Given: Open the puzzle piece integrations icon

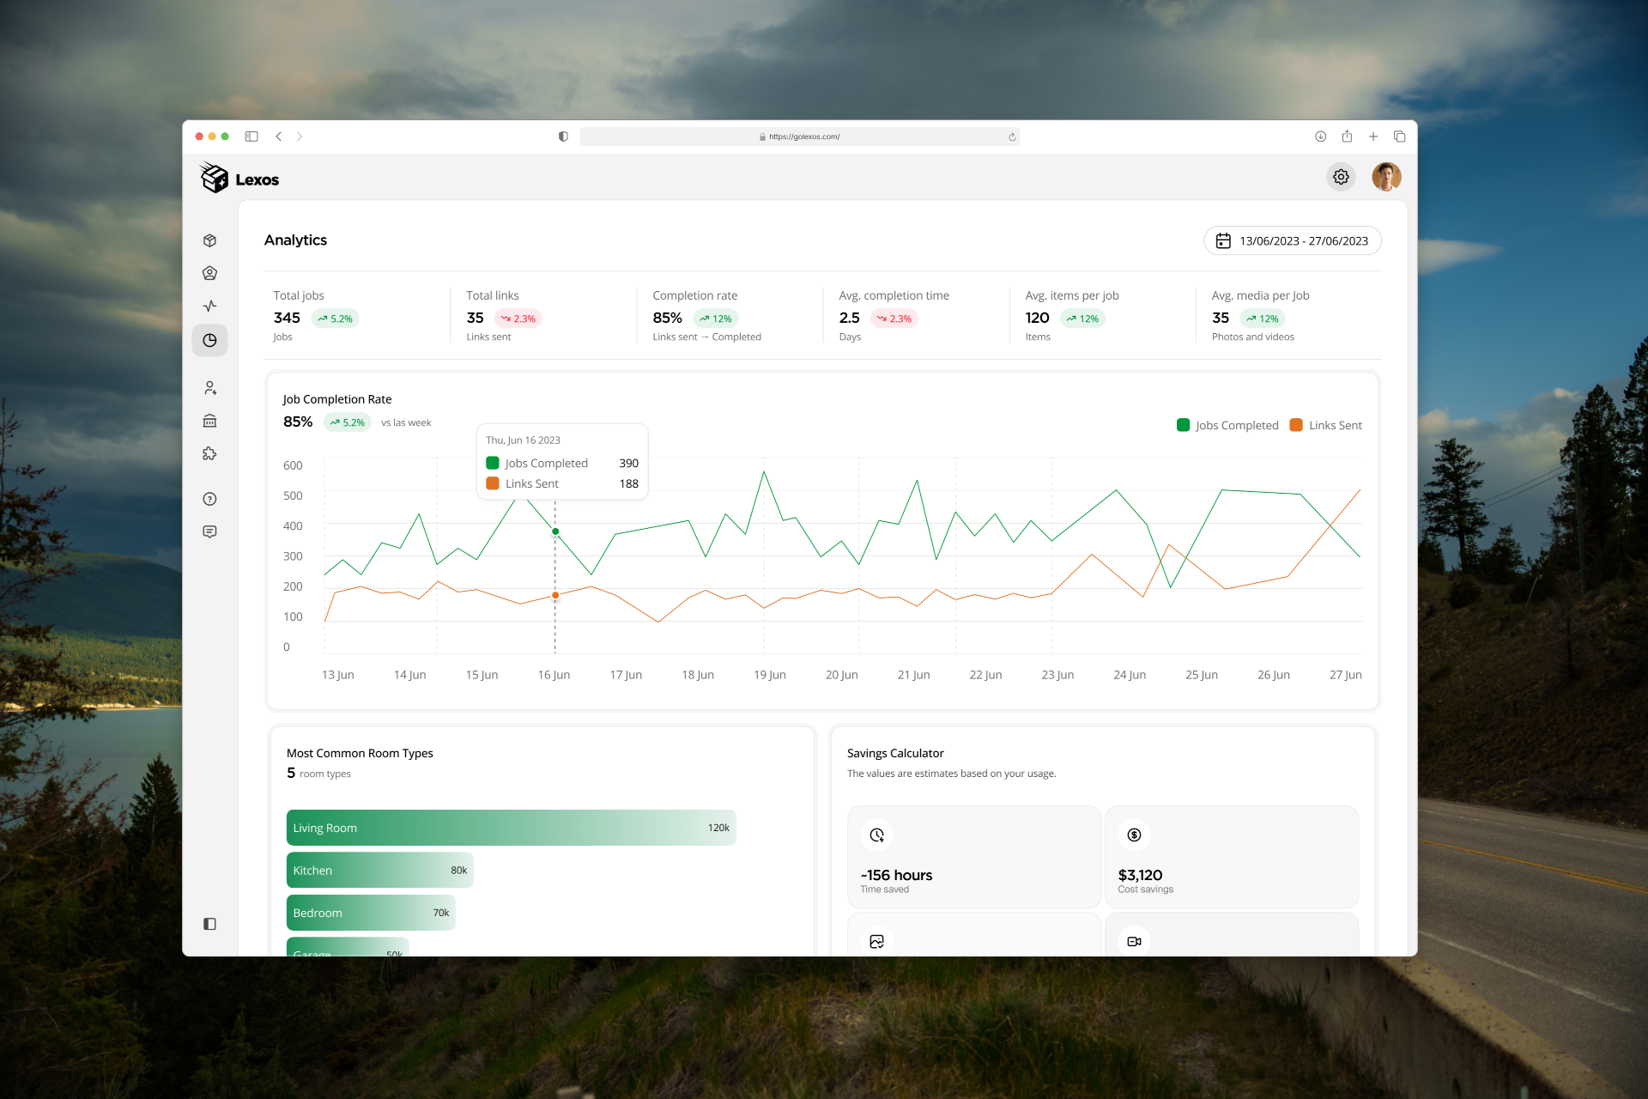Looking at the screenshot, I should (209, 453).
